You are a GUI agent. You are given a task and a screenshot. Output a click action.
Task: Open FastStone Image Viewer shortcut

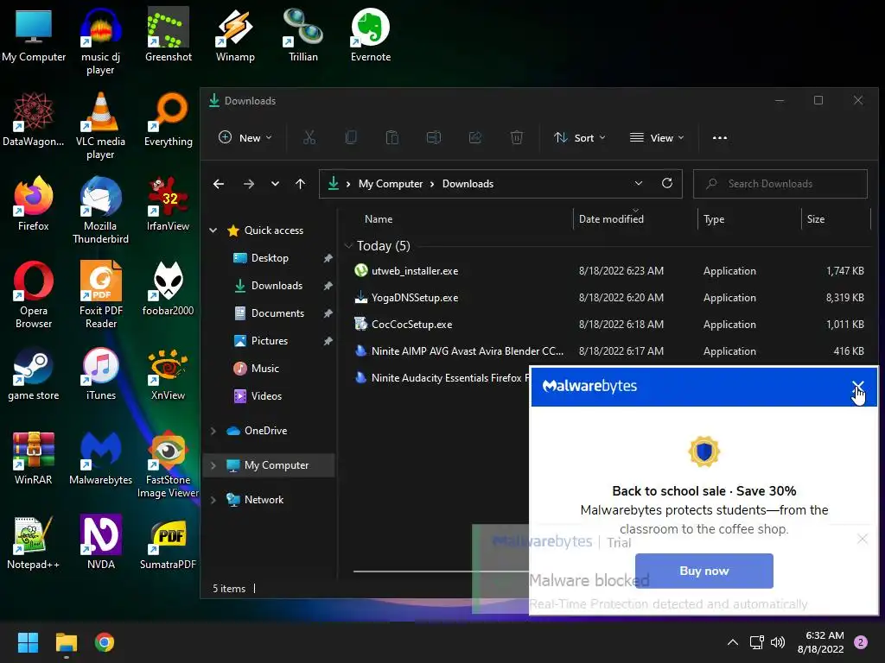coord(169,464)
